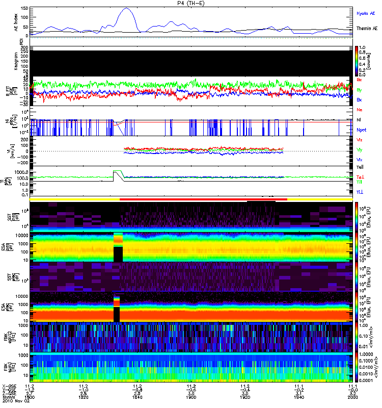The height and width of the screenshot is (408, 382).
Task: Click the 1820 time tick label
Action: [x=83, y=397]
